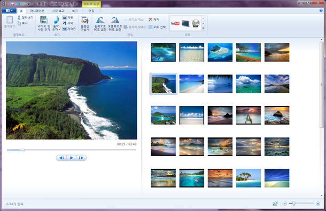Publish the movie to YouTube
This screenshot has width=326, height=211.
pos(175,23)
